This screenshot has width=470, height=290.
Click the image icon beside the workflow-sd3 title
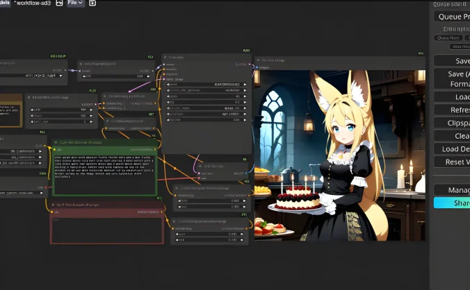click(60, 3)
